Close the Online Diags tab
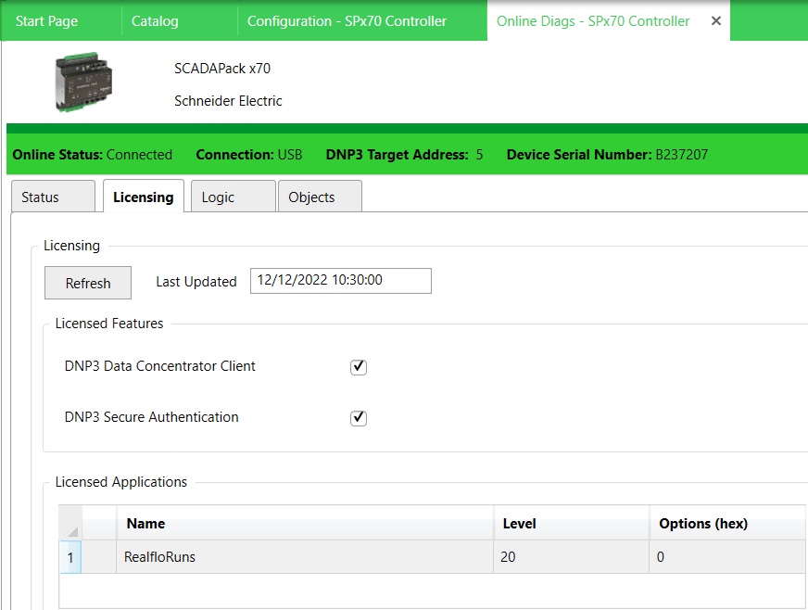Image resolution: width=808 pixels, height=610 pixels. tap(715, 21)
